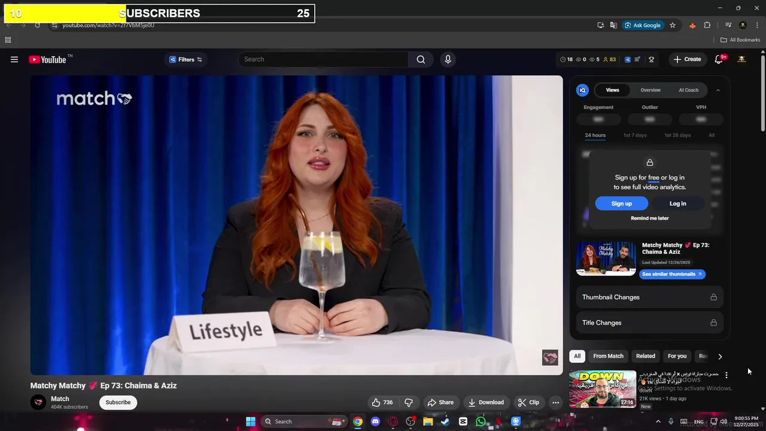
Task: Open YouTube account avatar menu
Action: 741,59
